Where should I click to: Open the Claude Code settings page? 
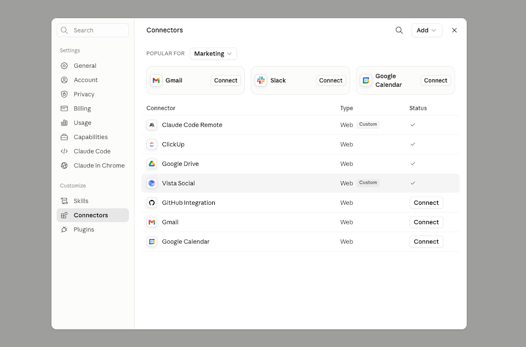pyautogui.click(x=92, y=151)
